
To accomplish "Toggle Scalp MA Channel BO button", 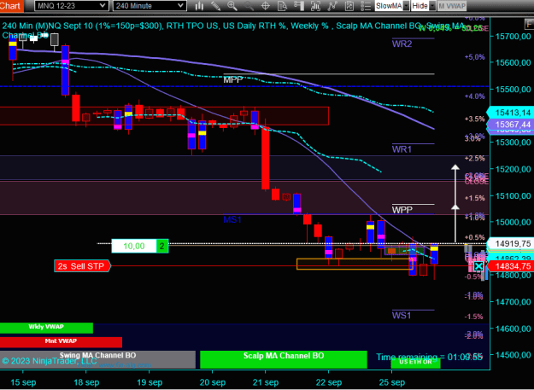I will (x=284, y=359).
